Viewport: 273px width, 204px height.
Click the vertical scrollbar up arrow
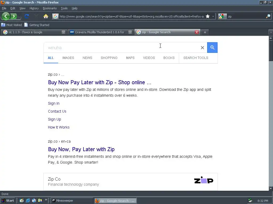[271, 38]
